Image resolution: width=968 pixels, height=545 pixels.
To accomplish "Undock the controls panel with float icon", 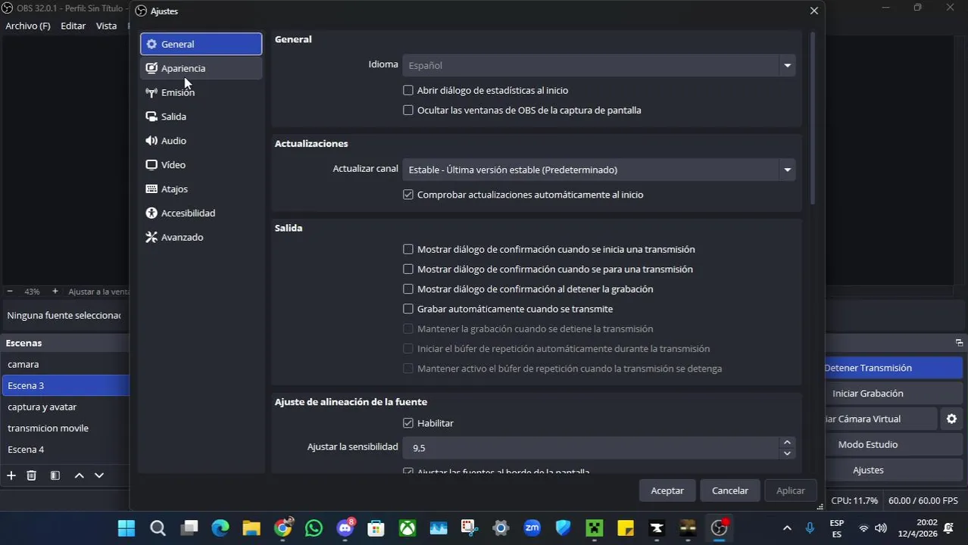I will click(x=959, y=343).
